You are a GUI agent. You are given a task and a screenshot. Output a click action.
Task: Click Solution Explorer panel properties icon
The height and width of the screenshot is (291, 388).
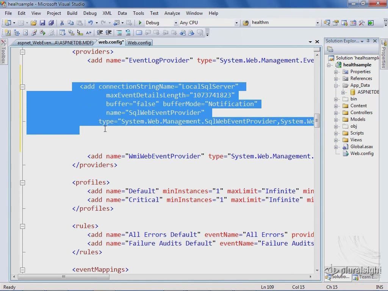(330, 49)
